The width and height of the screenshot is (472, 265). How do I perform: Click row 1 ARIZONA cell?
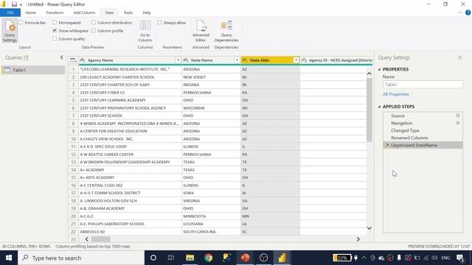click(211, 69)
